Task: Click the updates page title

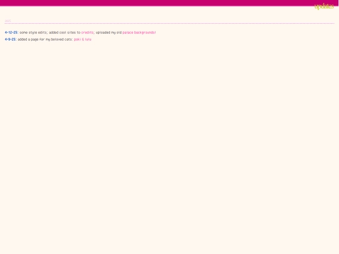Action: point(324,6)
